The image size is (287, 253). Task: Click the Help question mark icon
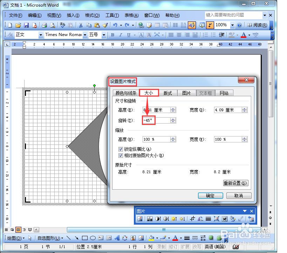click(239, 25)
